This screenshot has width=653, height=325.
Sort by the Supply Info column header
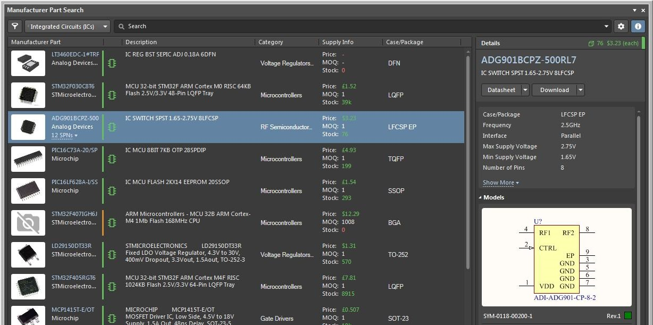338,42
